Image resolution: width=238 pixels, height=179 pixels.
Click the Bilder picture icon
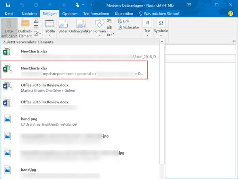[x=63, y=24]
